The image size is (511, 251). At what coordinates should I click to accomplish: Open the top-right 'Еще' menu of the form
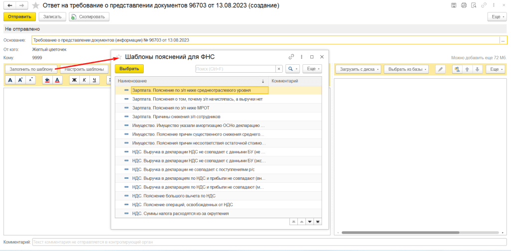click(498, 16)
